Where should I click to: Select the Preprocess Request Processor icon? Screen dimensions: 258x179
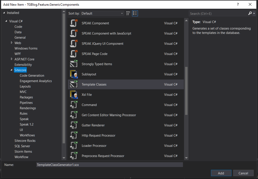[x=74, y=156]
